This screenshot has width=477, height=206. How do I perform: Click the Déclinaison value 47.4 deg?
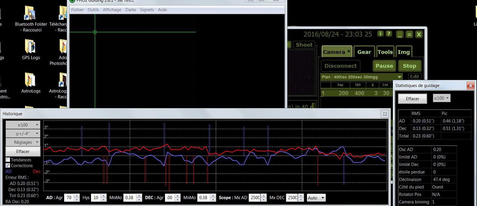tap(441, 179)
